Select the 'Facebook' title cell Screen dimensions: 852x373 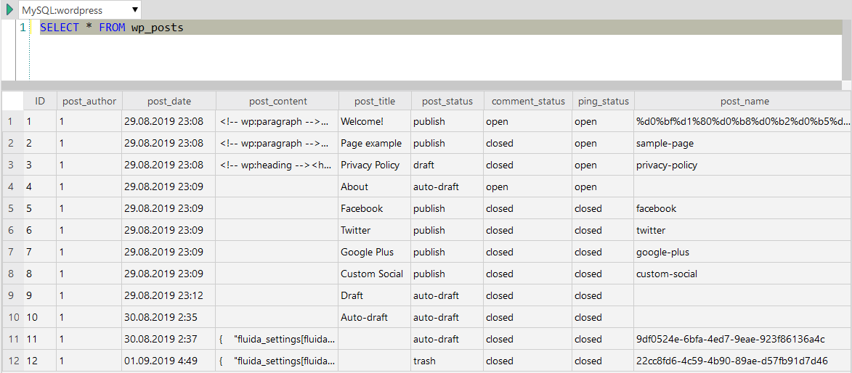click(374, 208)
